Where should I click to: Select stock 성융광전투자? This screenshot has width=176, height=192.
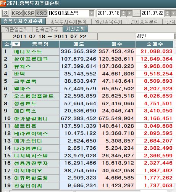pyautogui.click(x=36, y=163)
